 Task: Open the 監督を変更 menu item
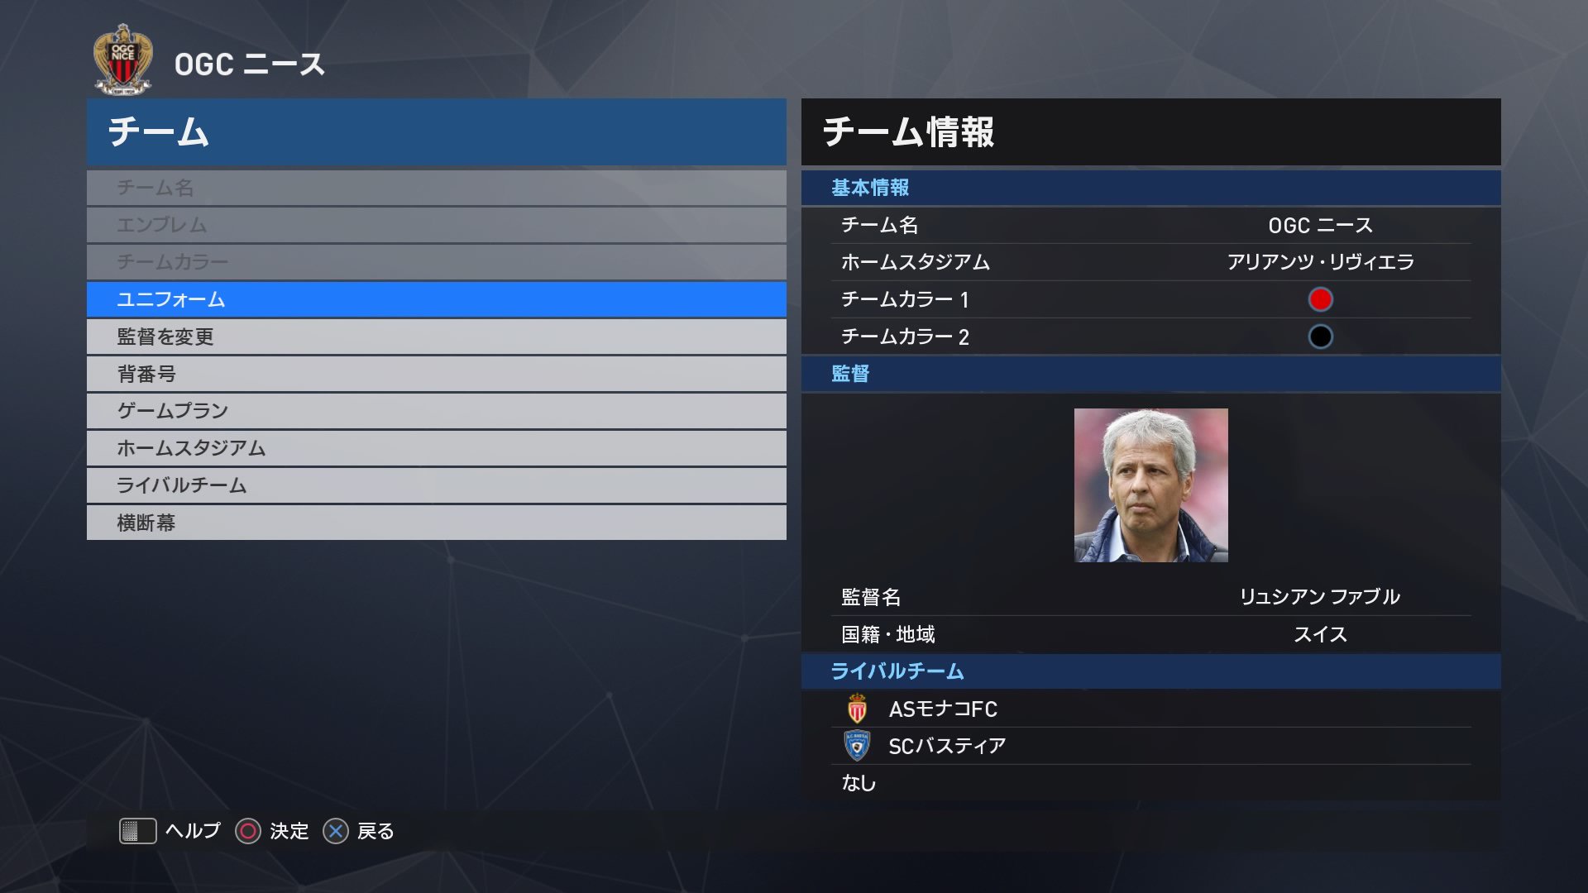(437, 337)
